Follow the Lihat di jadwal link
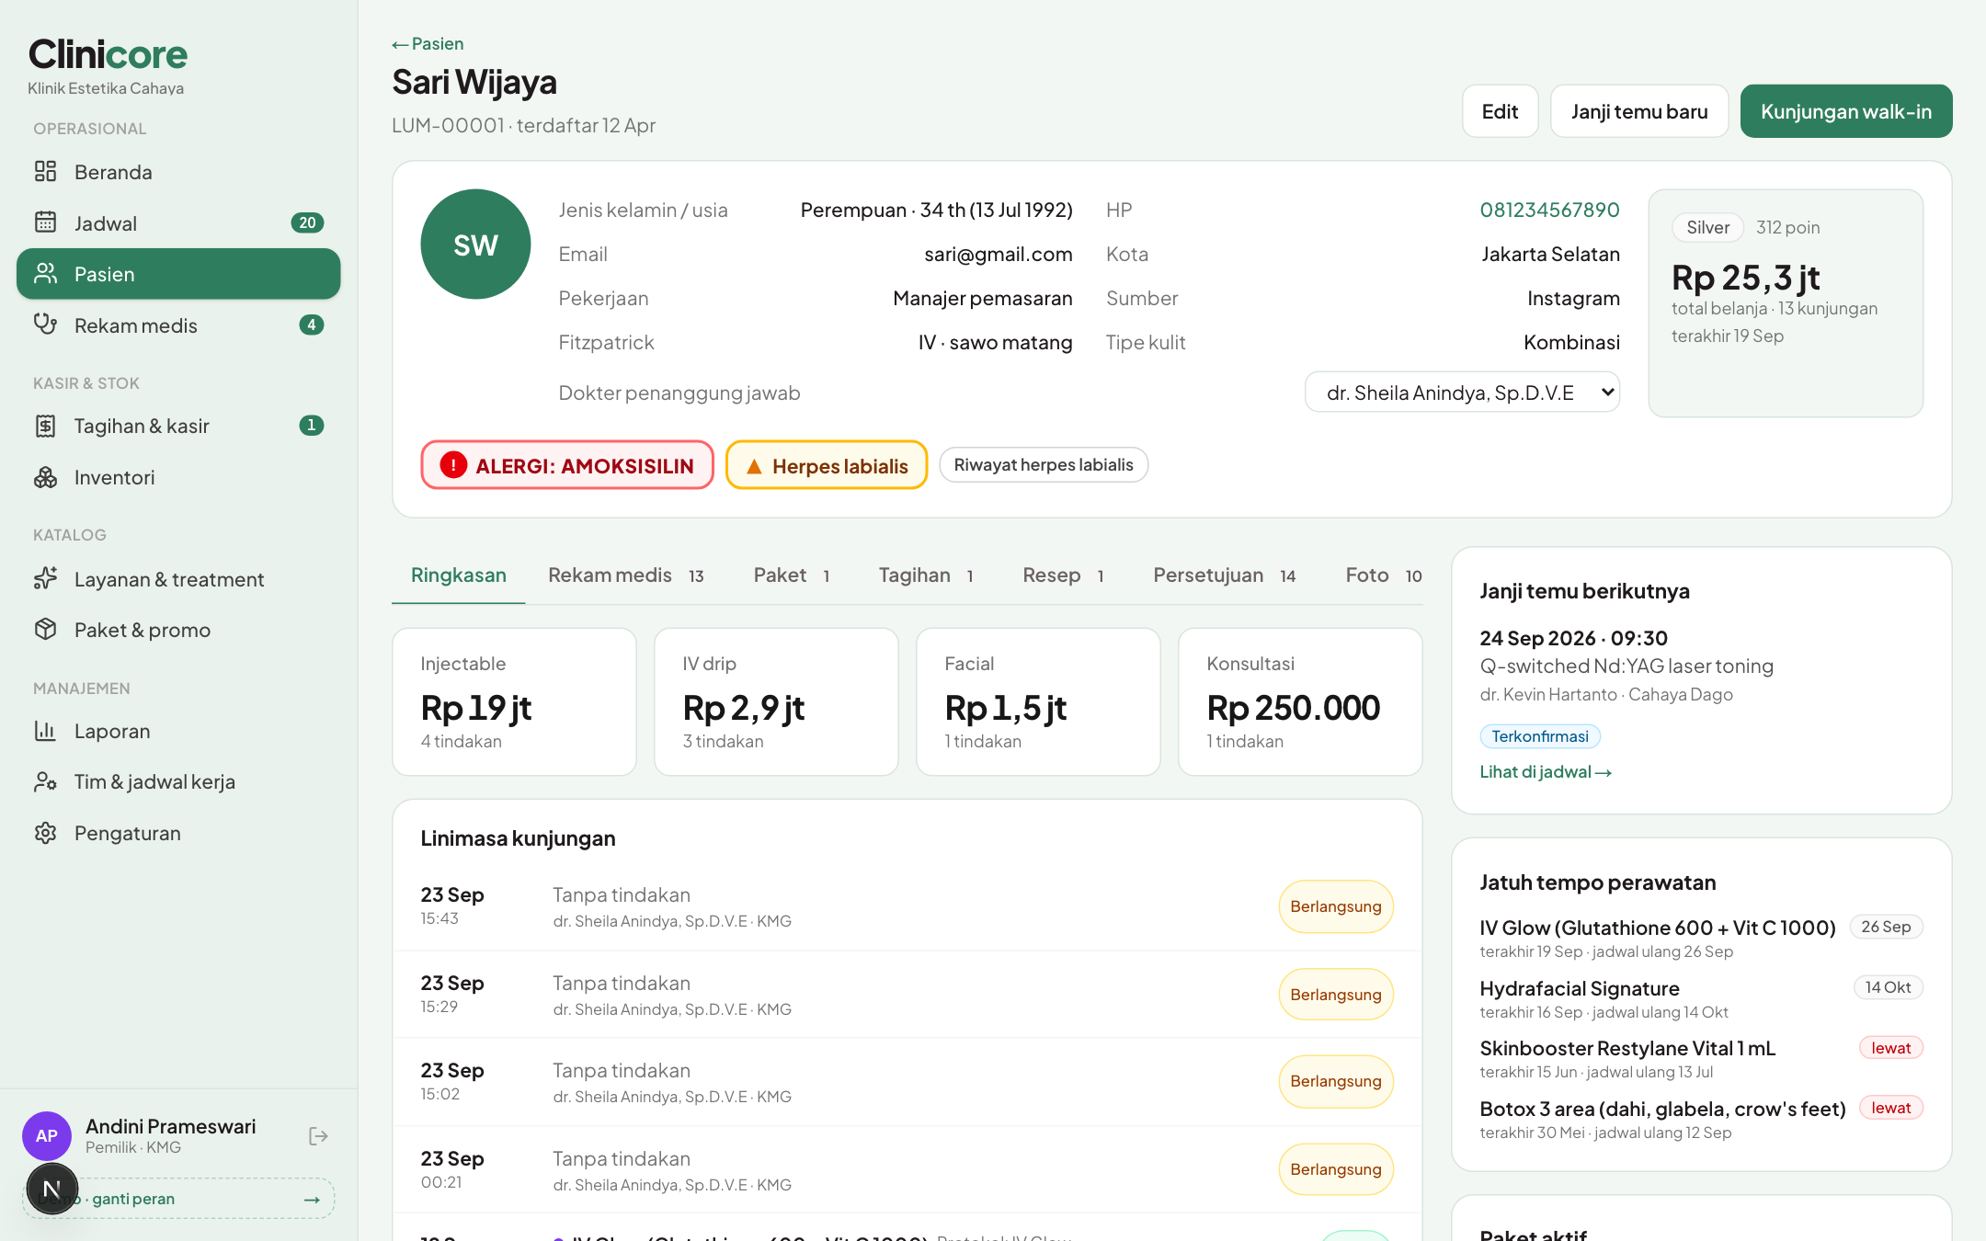 click(1546, 772)
